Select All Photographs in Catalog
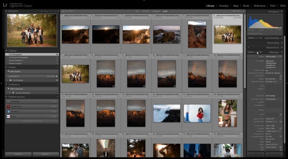The width and height of the screenshot is (288, 159). (x=32, y=54)
